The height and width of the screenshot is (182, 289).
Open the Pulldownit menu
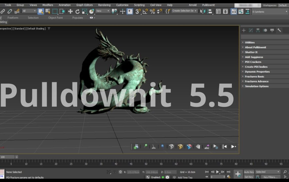(x=208, y=5)
